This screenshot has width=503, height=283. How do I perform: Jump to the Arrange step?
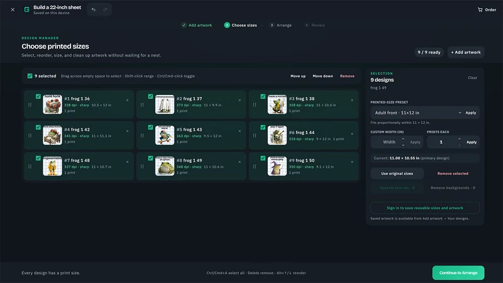click(280, 25)
